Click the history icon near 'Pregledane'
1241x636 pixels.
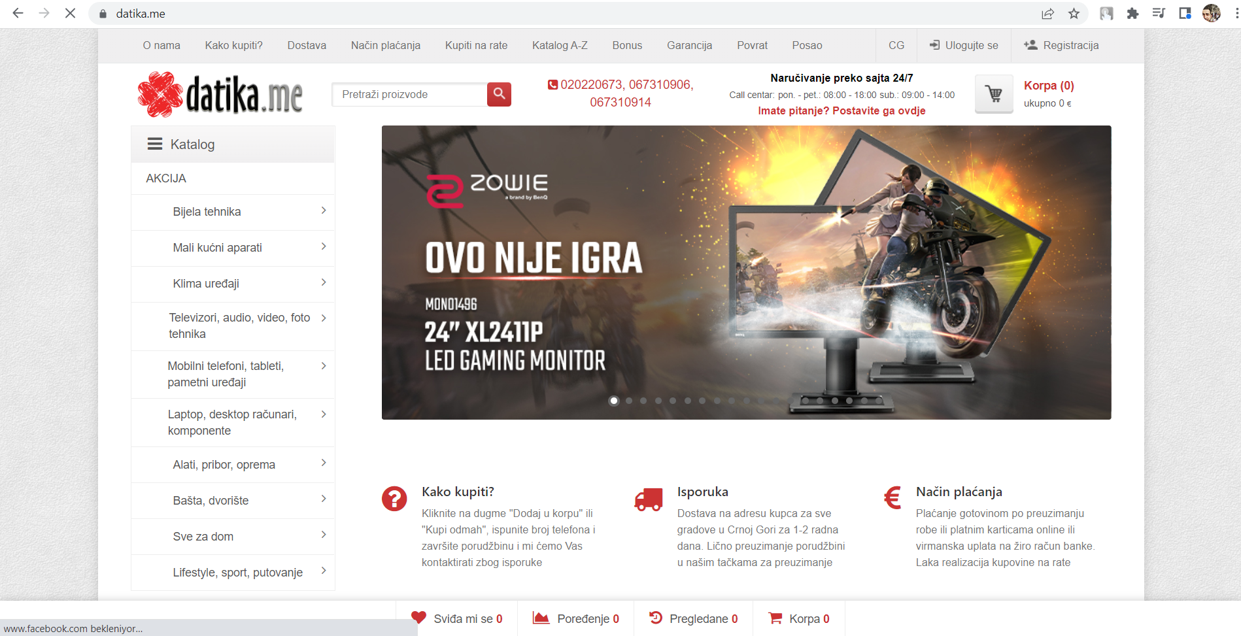pyautogui.click(x=656, y=617)
